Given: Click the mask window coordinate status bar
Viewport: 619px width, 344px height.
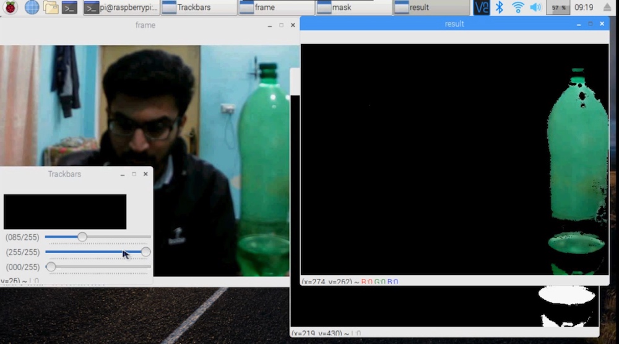Looking at the screenshot, I should click(444, 332).
